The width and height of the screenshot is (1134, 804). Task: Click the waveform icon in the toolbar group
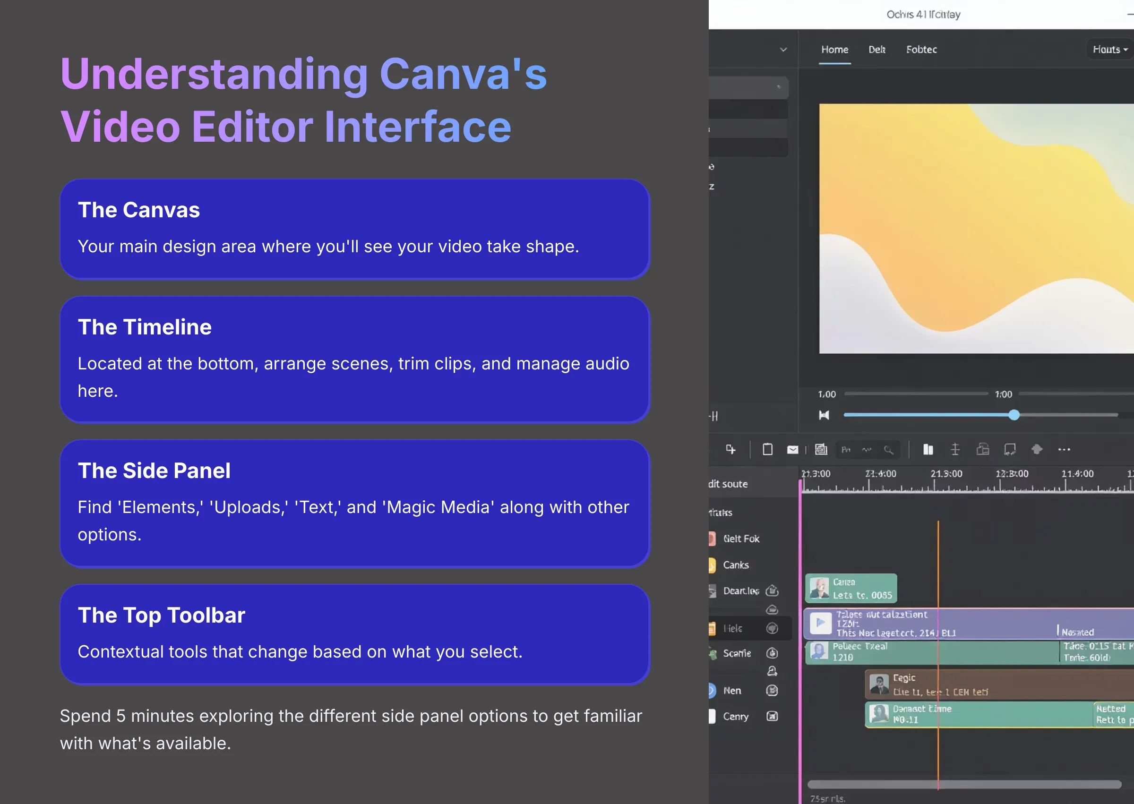[867, 450]
